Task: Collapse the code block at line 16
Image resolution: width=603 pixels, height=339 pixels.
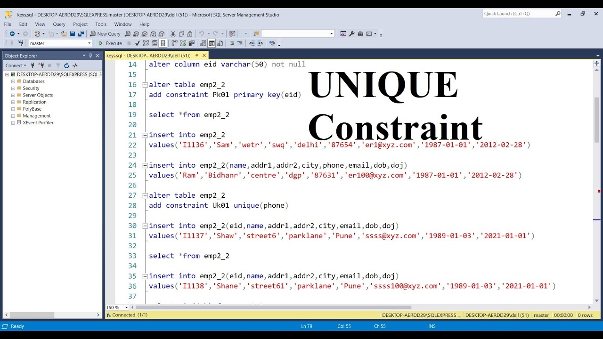Action: click(145, 85)
